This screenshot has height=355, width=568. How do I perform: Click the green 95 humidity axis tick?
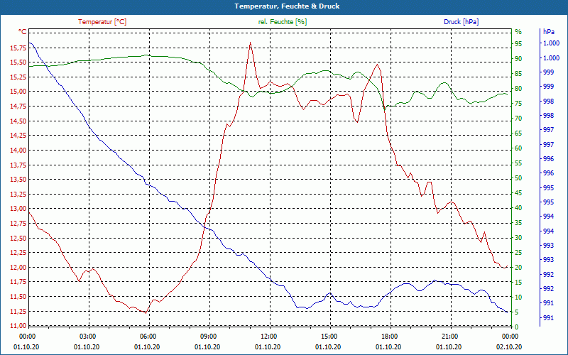click(x=518, y=44)
